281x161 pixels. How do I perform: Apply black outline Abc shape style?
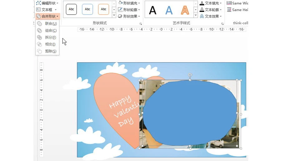click(71, 9)
